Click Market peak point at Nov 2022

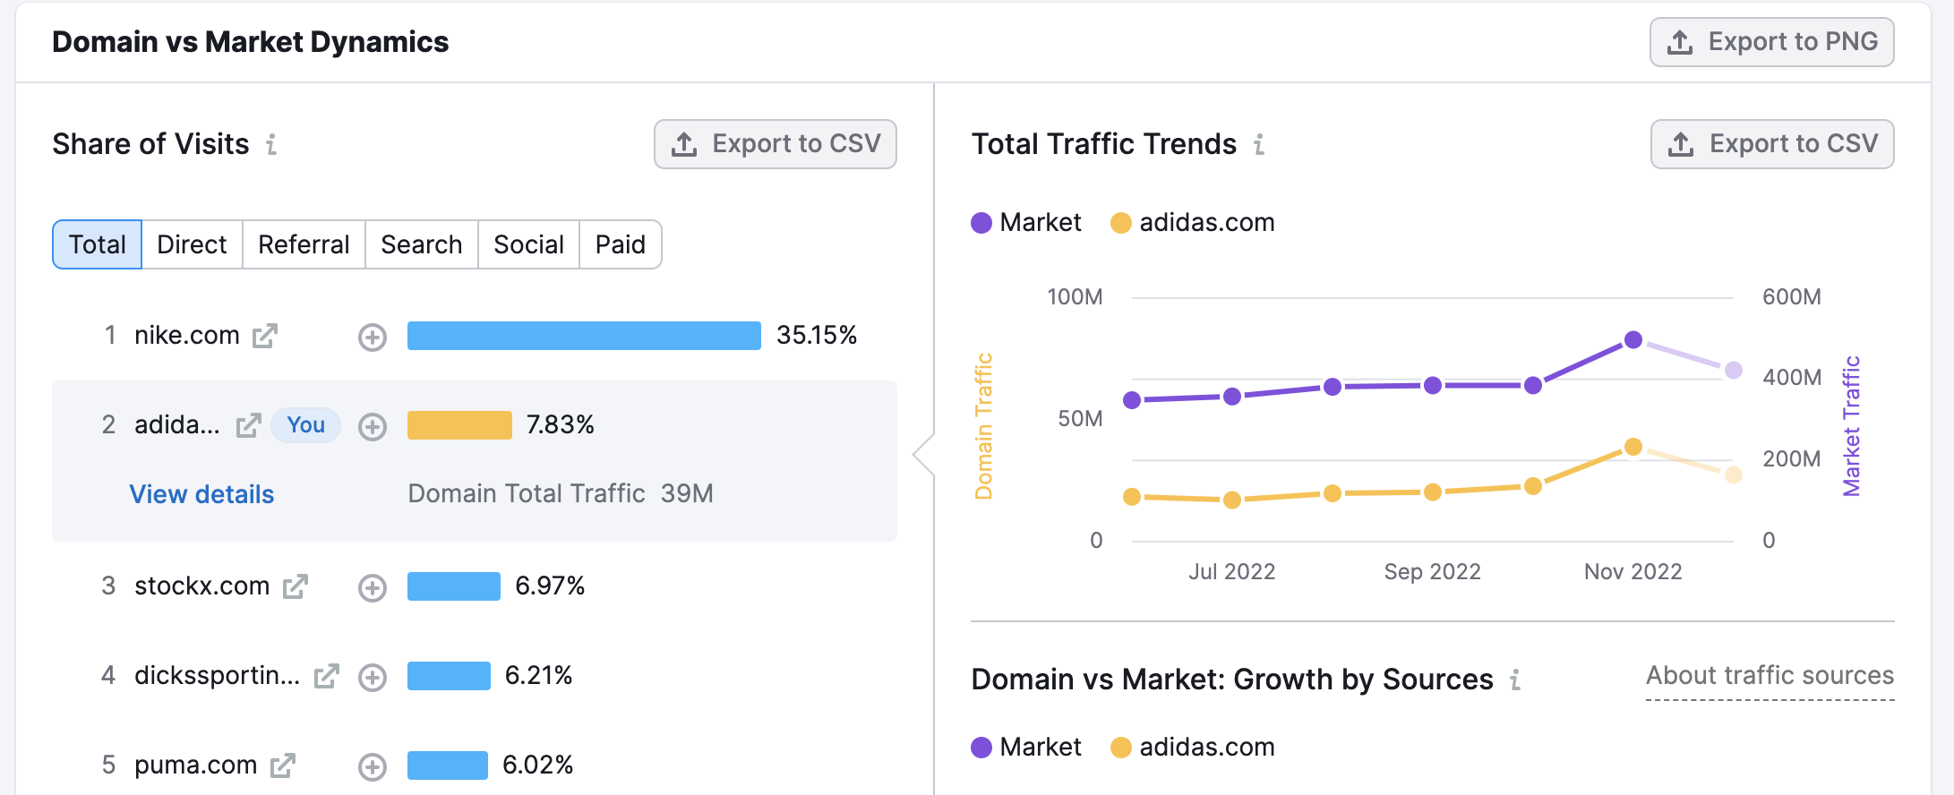coord(1633,340)
